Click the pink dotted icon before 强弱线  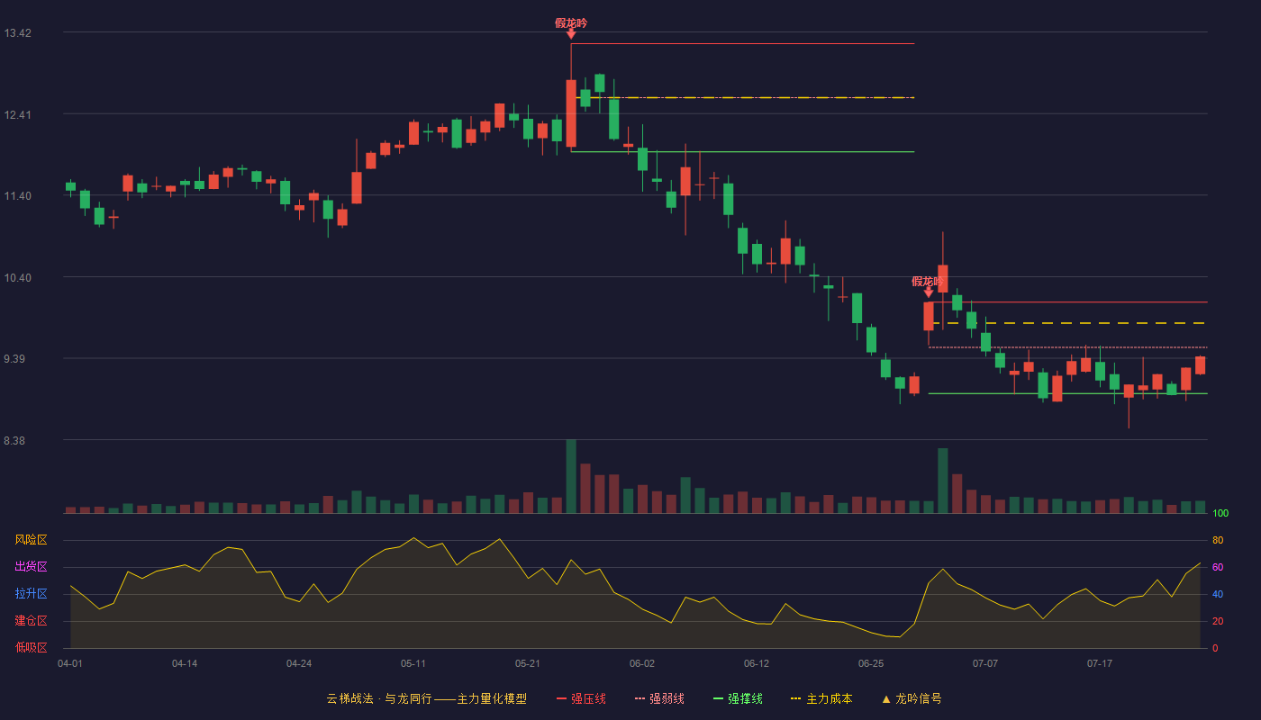tap(640, 698)
